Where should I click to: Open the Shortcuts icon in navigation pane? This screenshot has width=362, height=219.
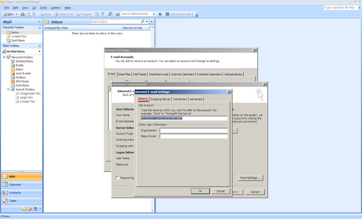(x=35, y=209)
